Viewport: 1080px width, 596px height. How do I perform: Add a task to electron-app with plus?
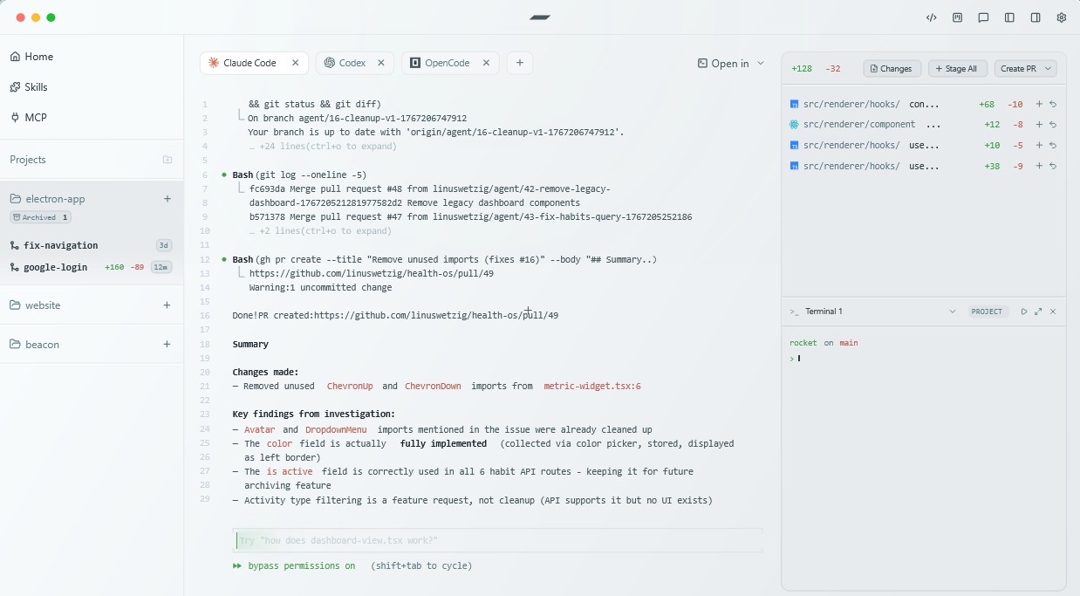coord(167,199)
